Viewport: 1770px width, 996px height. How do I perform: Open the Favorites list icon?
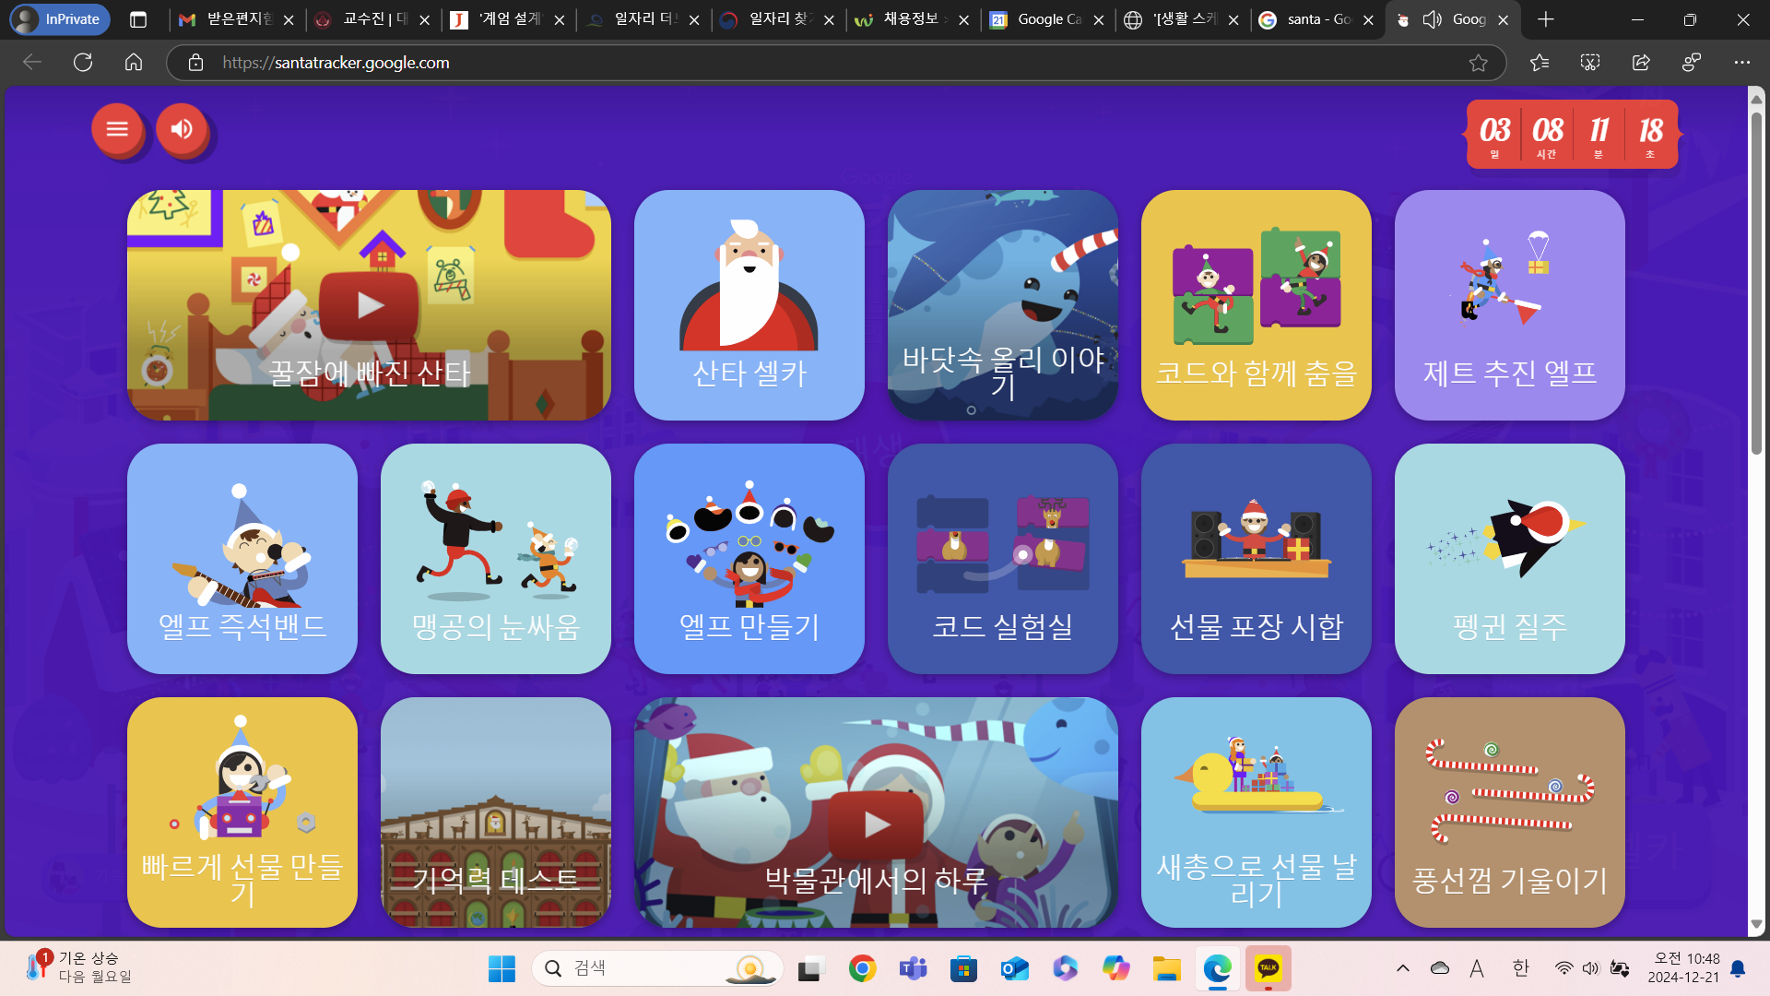1540,63
